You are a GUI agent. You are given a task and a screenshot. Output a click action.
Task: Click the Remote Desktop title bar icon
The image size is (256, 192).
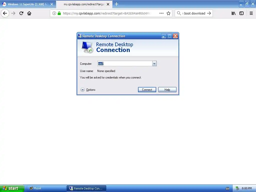tap(80, 36)
